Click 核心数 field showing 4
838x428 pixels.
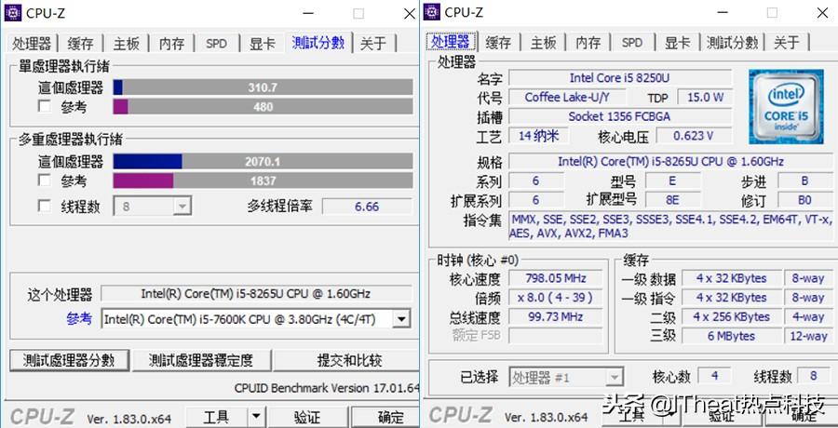[x=715, y=376]
